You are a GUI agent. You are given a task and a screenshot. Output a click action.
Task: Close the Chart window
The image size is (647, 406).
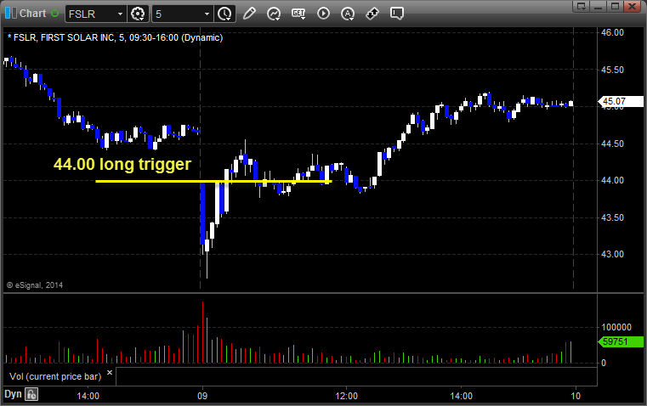[633, 6]
